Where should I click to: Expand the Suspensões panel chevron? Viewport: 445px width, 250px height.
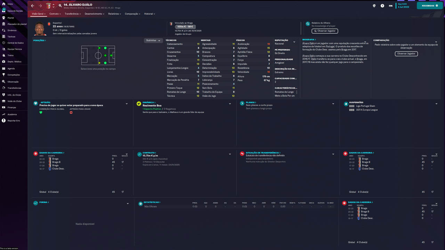[x=436, y=104]
